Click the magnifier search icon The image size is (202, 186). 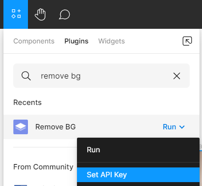(x=26, y=76)
